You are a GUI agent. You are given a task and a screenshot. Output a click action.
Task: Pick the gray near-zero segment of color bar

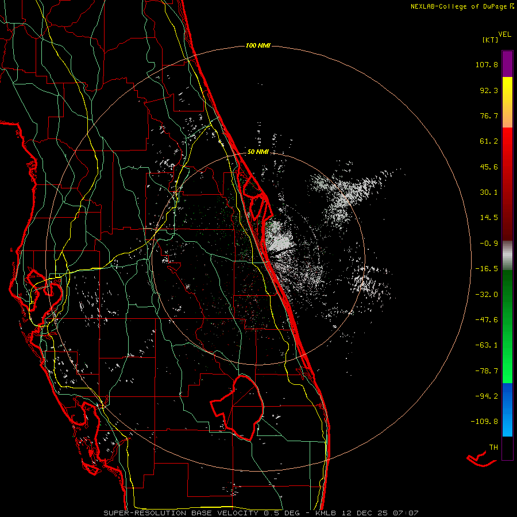tap(507, 256)
